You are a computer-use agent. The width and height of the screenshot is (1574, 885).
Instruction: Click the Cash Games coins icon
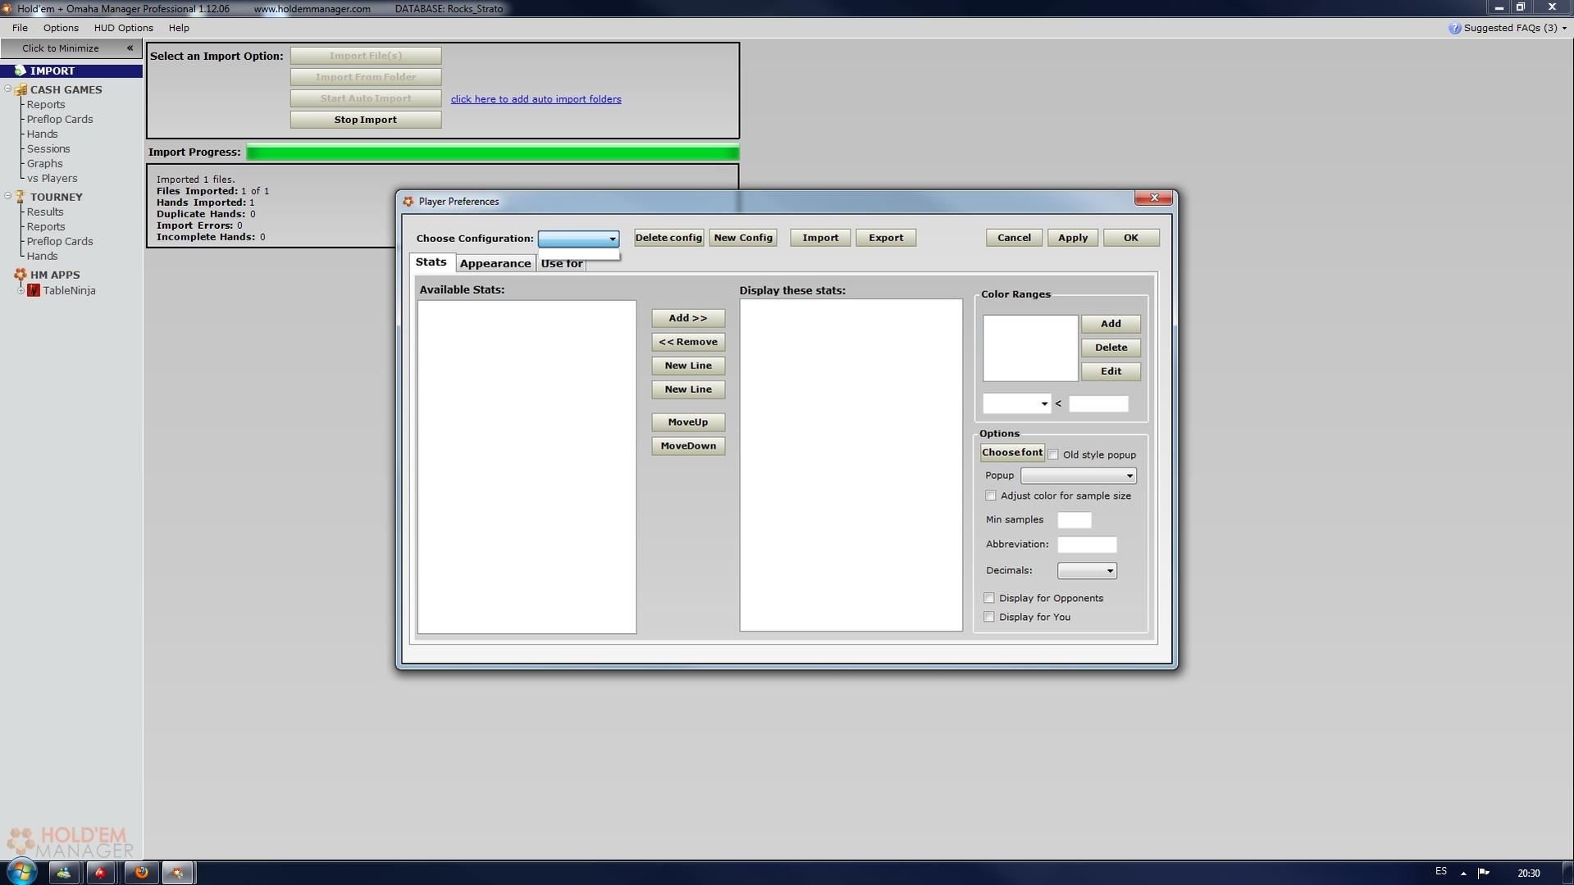(21, 89)
